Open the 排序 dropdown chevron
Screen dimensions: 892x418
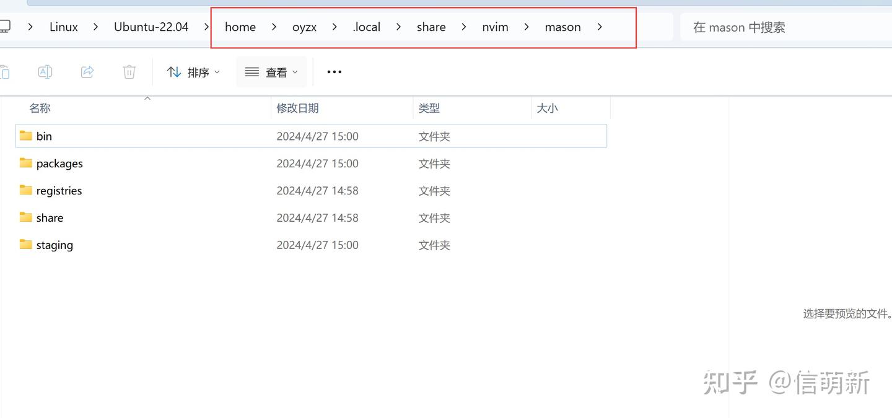(217, 72)
